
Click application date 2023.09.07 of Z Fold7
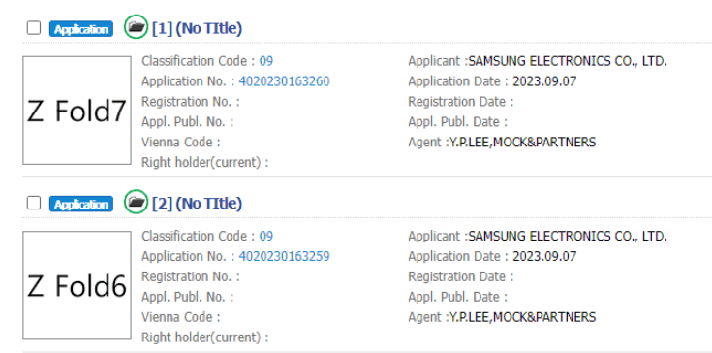click(x=544, y=81)
